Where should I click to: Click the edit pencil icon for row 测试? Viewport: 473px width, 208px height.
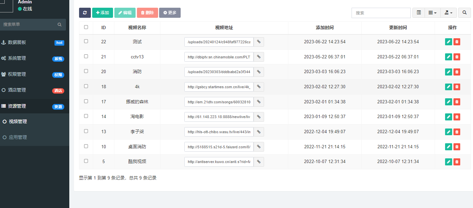pos(448,42)
